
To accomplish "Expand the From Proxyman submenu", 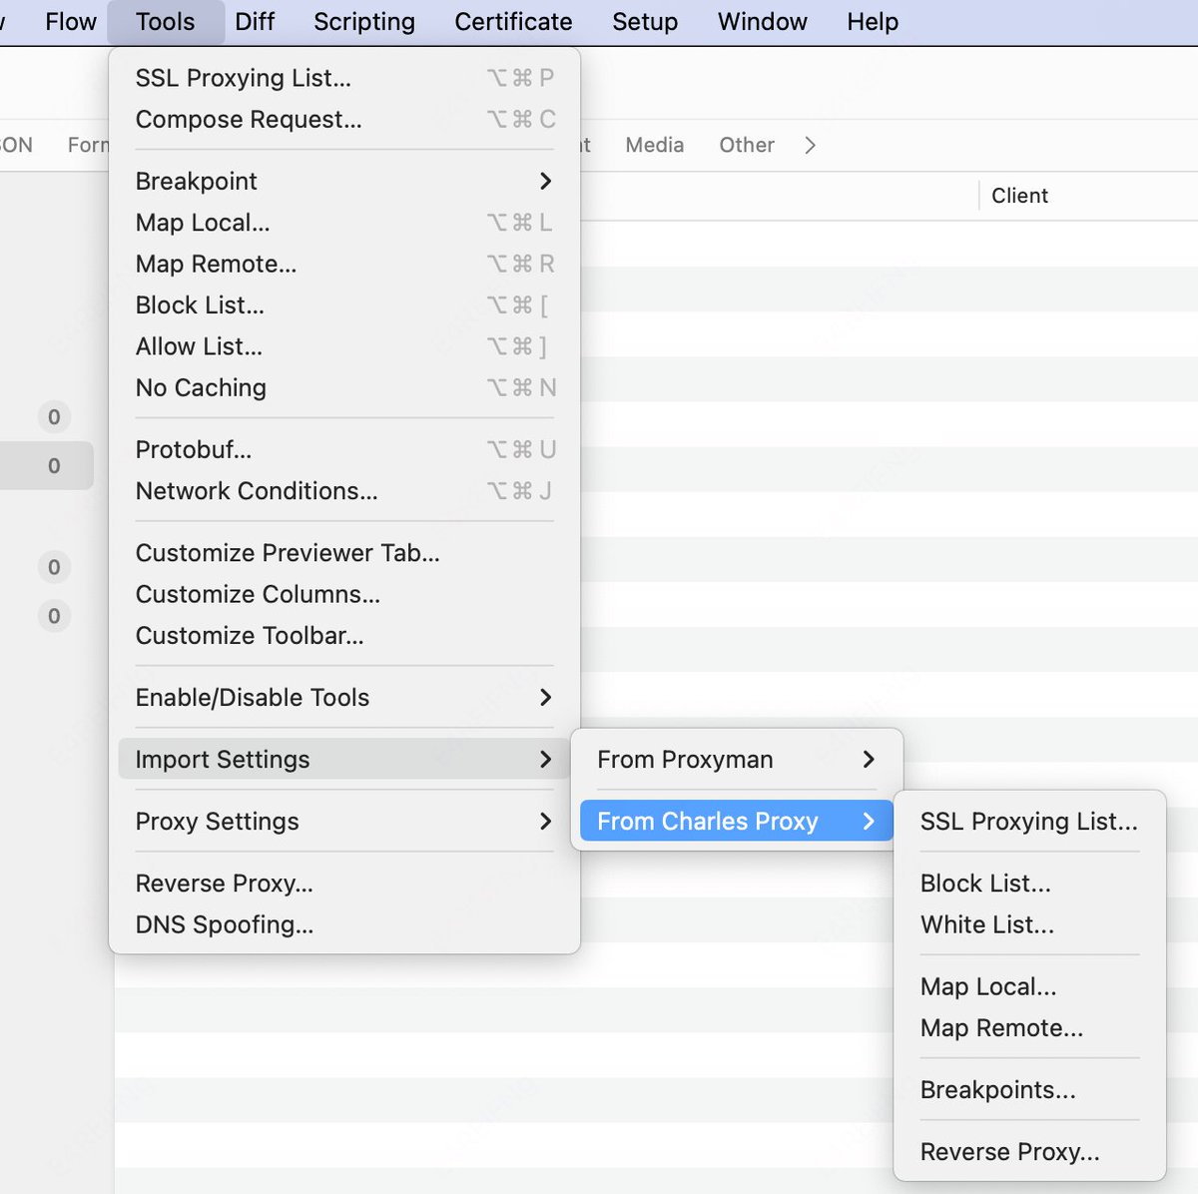I will coord(737,760).
